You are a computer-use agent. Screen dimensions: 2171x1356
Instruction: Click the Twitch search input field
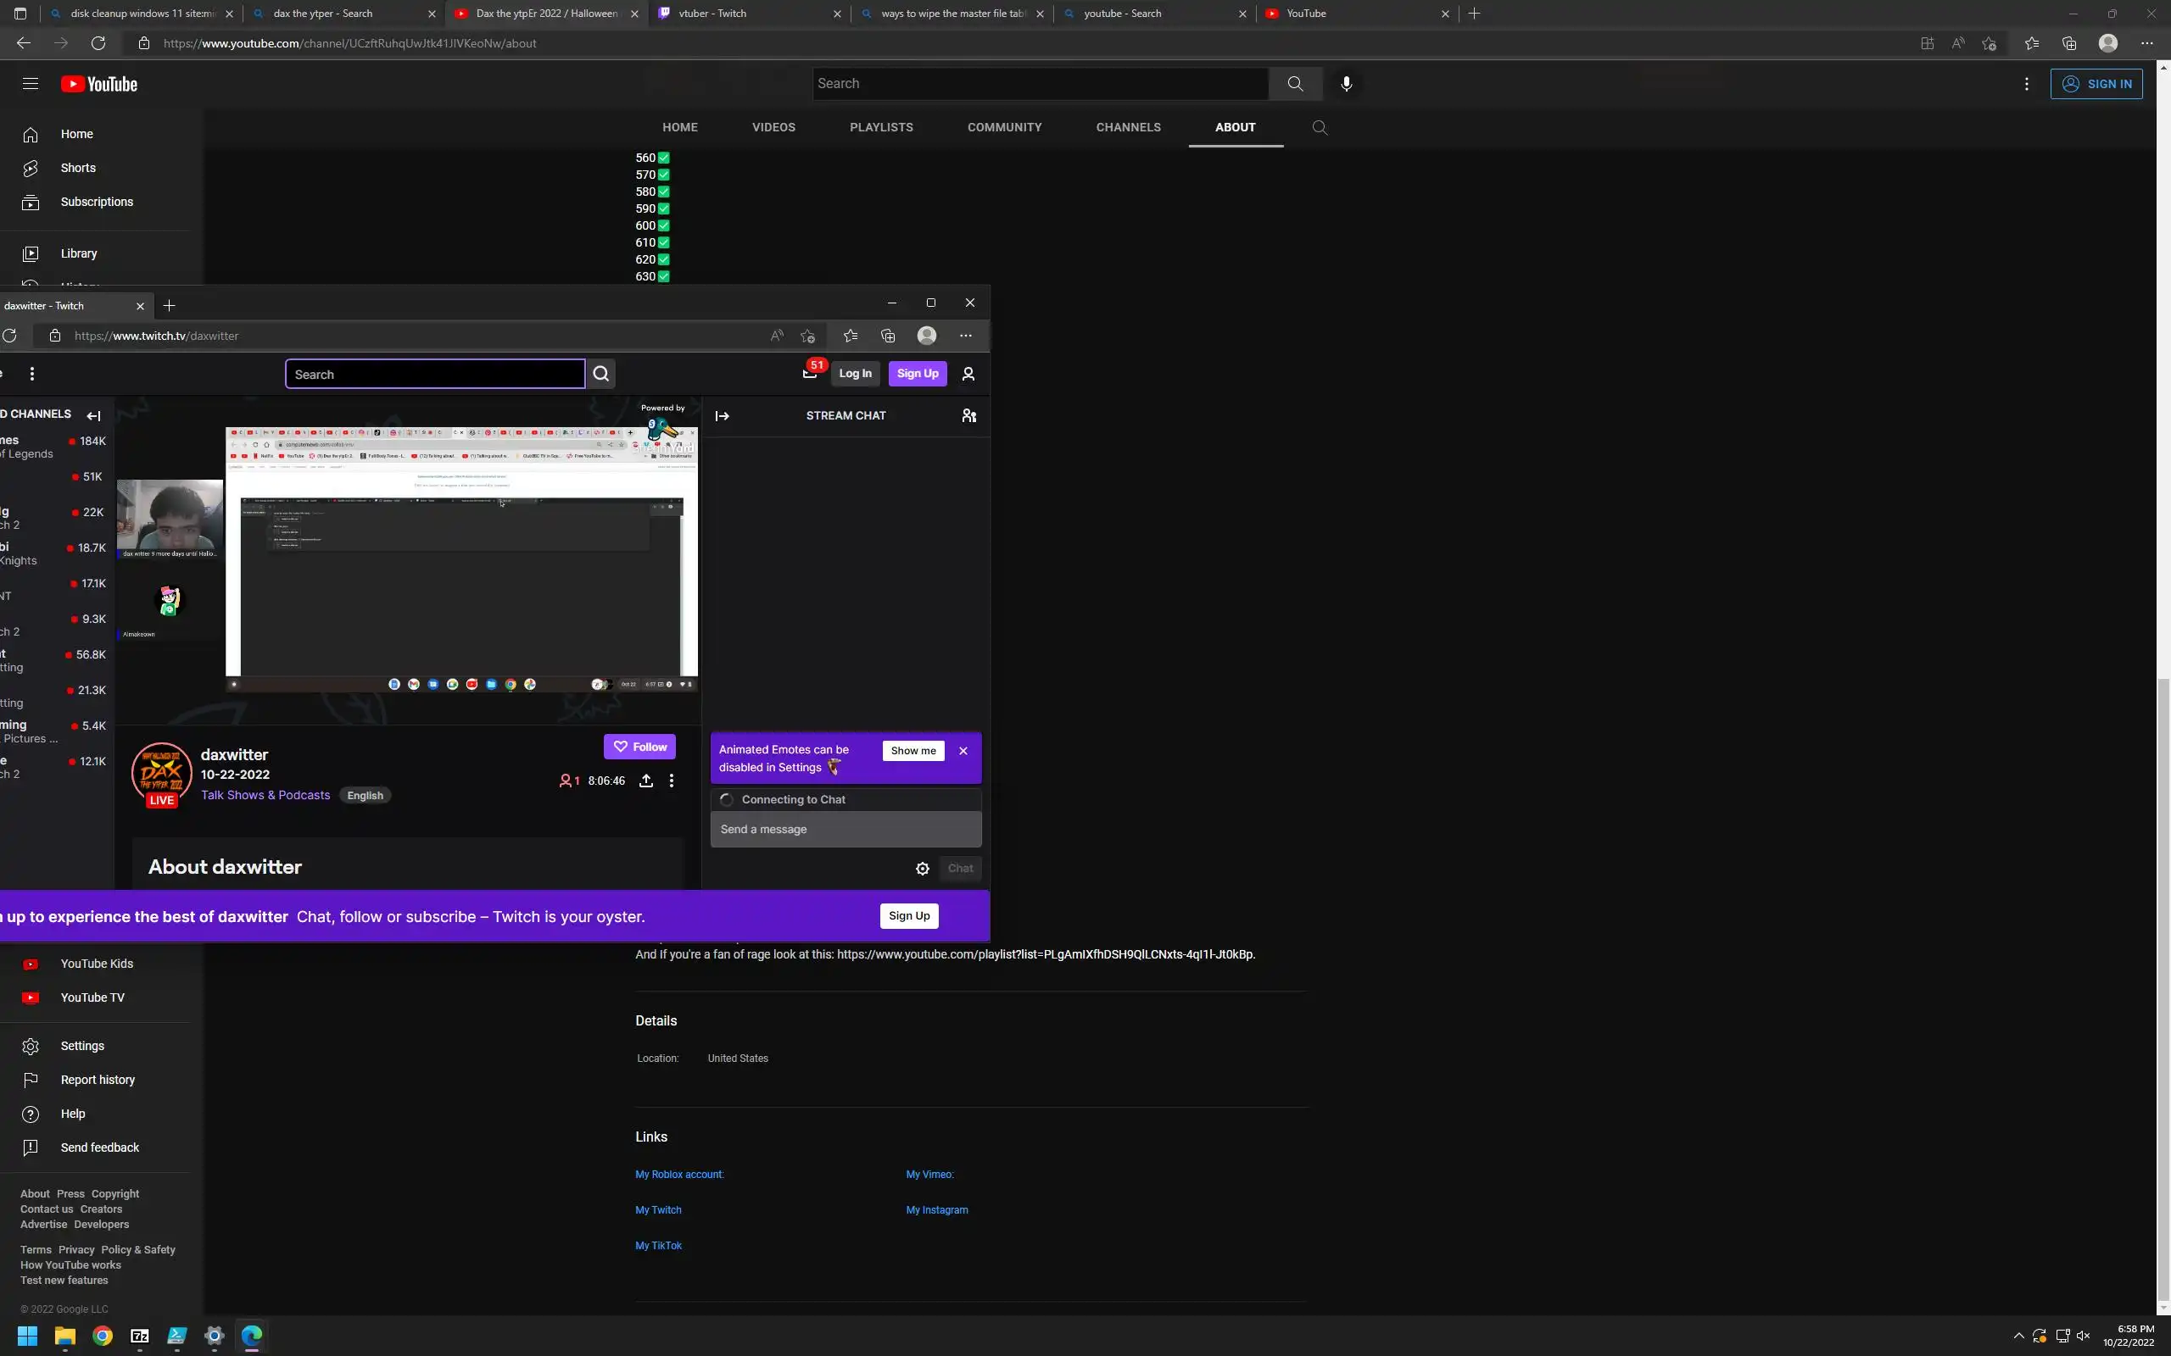435,374
